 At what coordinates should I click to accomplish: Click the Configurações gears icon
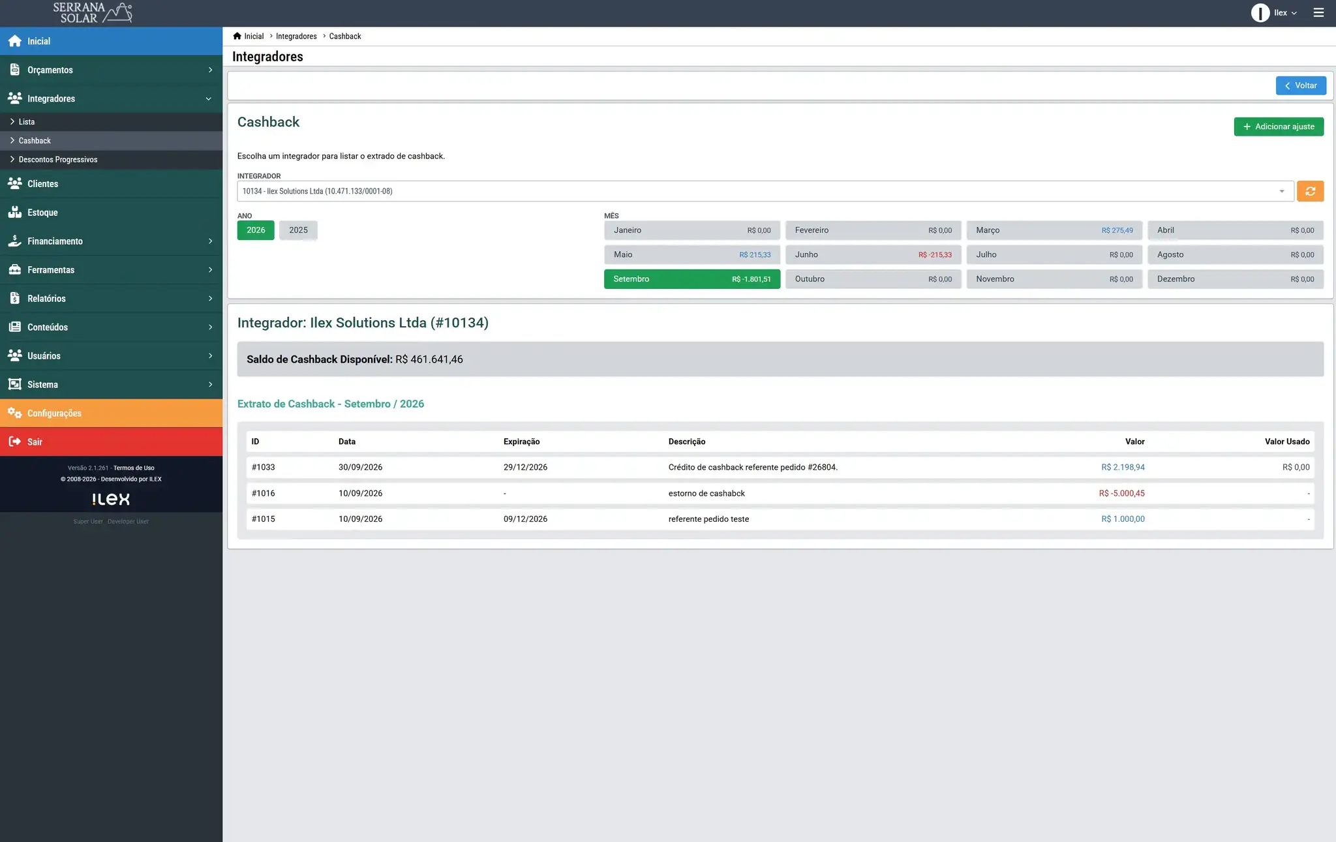[x=15, y=413]
